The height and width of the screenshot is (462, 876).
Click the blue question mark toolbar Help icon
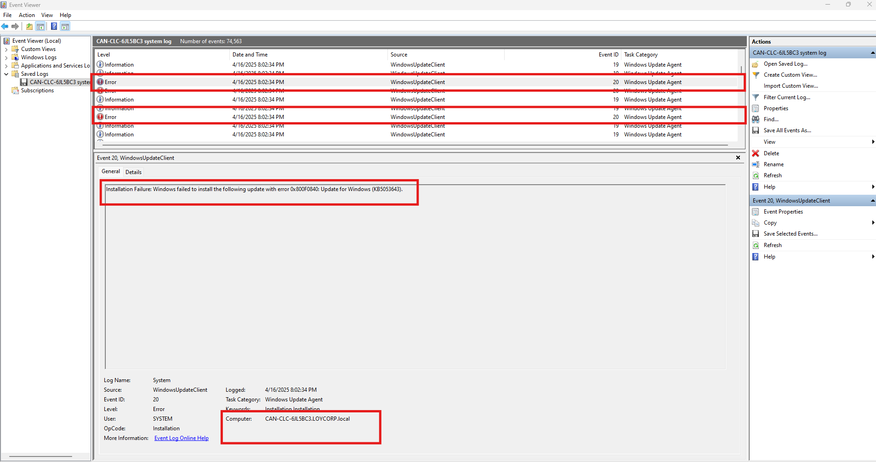tap(54, 27)
